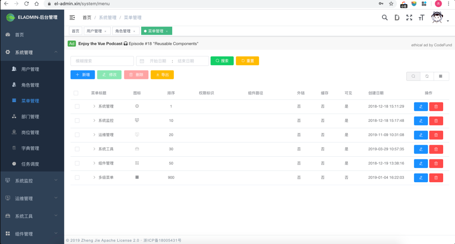The image size is (455, 244).
Task: Click the document/docs icon in the header
Action: (x=397, y=17)
